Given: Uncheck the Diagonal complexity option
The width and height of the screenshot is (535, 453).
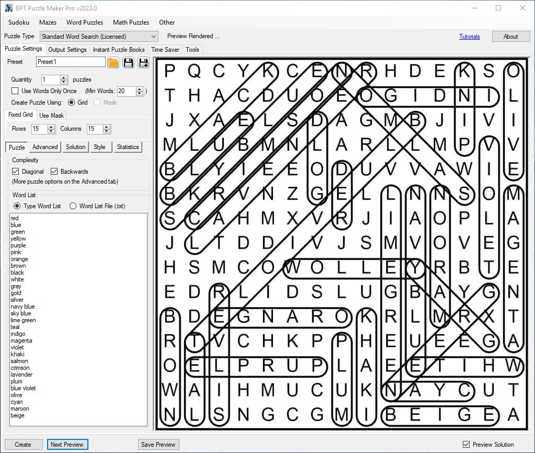Looking at the screenshot, I should 16,172.
